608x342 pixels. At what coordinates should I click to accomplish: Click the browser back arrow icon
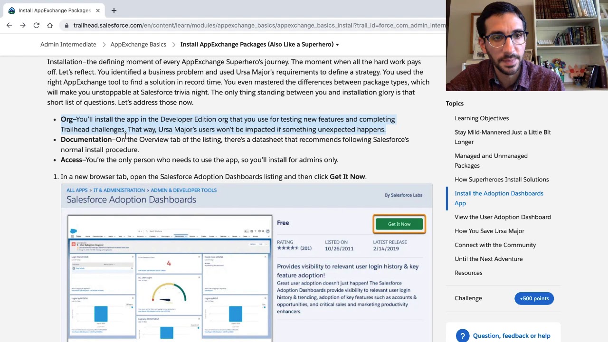tap(9, 25)
